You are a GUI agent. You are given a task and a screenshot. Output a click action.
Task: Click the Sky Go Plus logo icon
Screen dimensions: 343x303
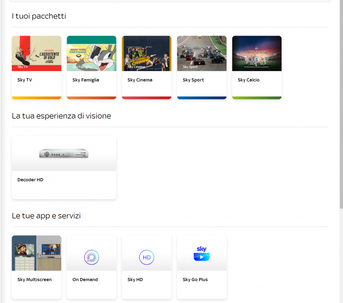[202, 254]
